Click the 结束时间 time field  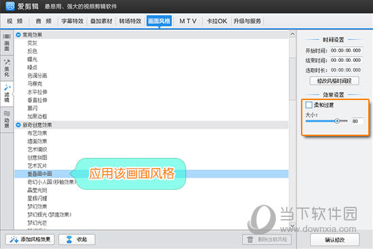[x=346, y=61]
